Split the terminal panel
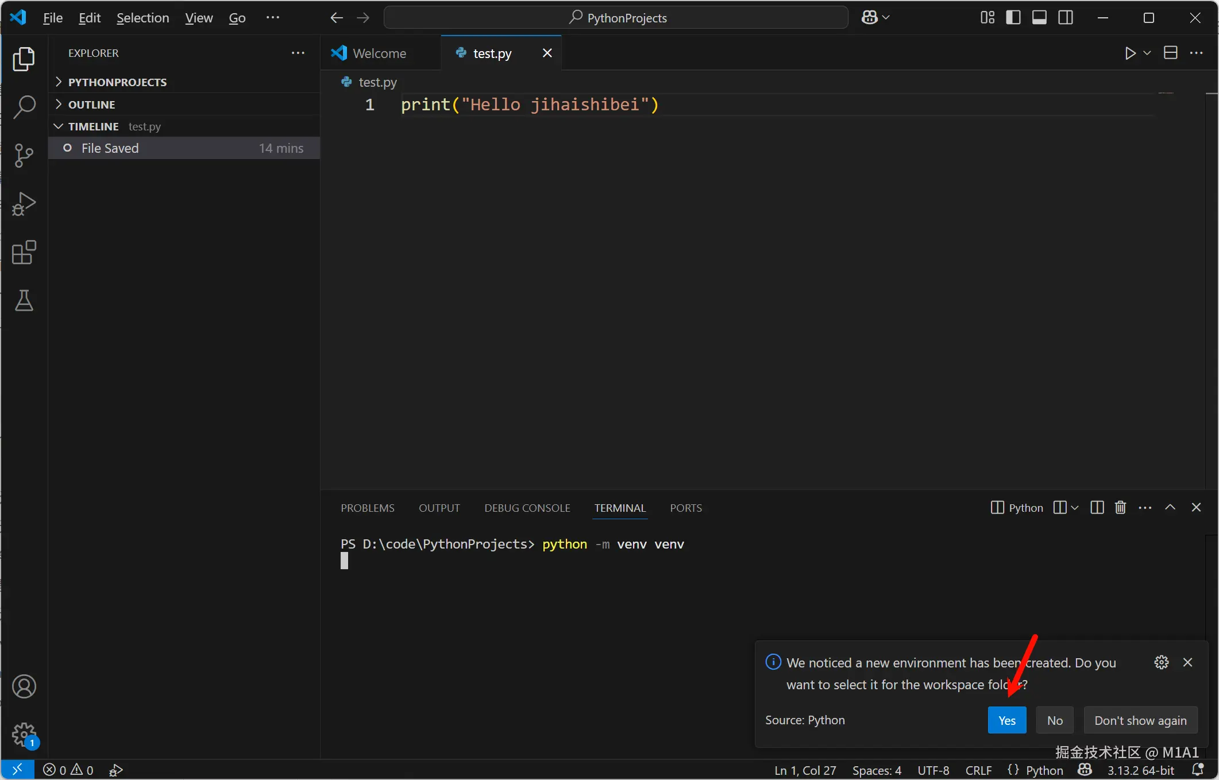Screen dimensions: 1219x780 point(1097,508)
